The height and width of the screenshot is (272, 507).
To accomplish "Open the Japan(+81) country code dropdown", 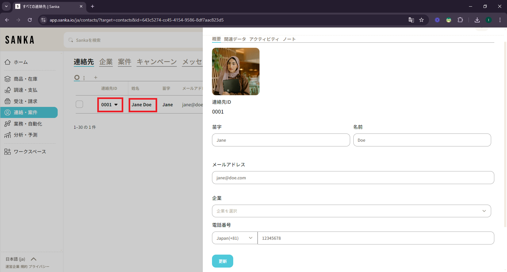I will (x=234, y=238).
